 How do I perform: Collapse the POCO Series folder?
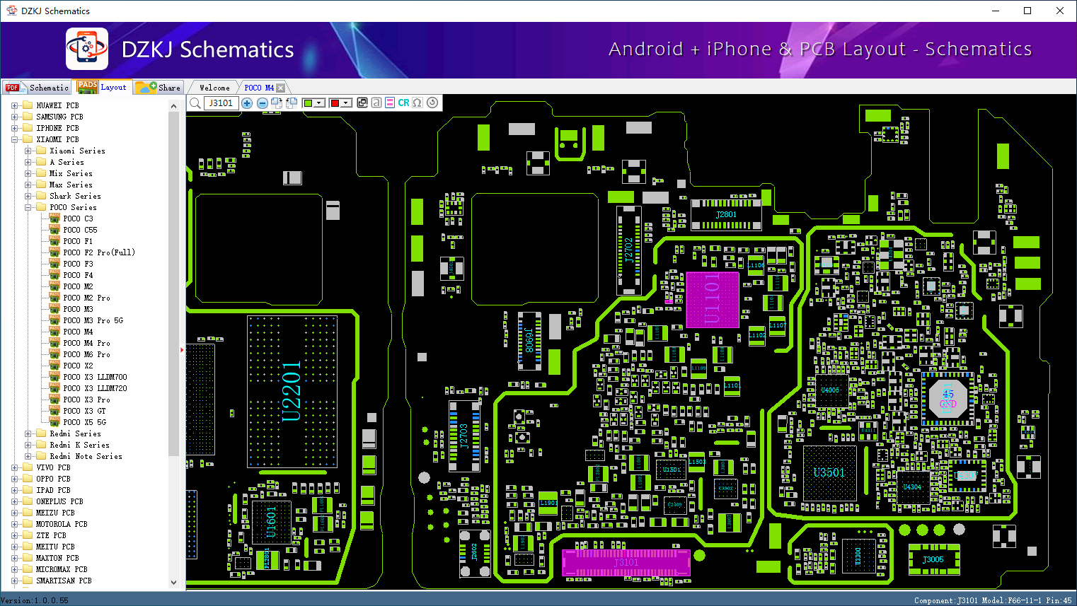tap(28, 207)
